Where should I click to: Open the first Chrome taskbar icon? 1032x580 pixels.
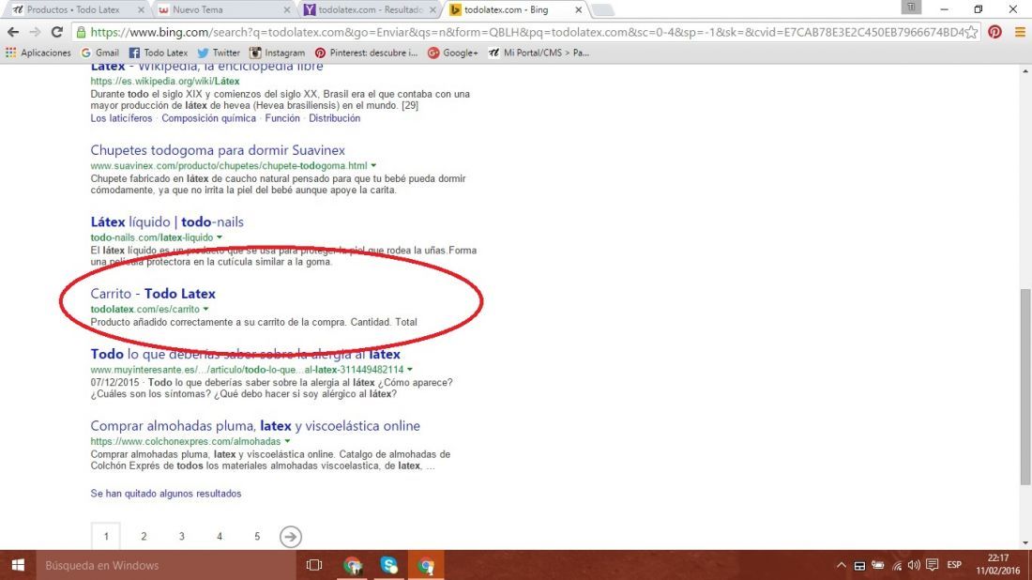pyautogui.click(x=352, y=565)
